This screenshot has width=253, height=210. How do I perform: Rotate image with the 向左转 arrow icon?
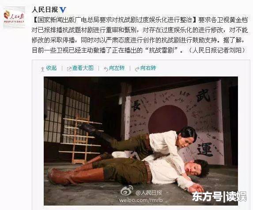tap(106, 69)
